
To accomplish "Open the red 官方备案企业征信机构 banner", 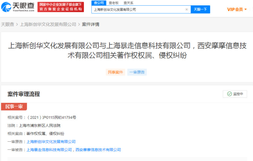I will click(x=61, y=7).
